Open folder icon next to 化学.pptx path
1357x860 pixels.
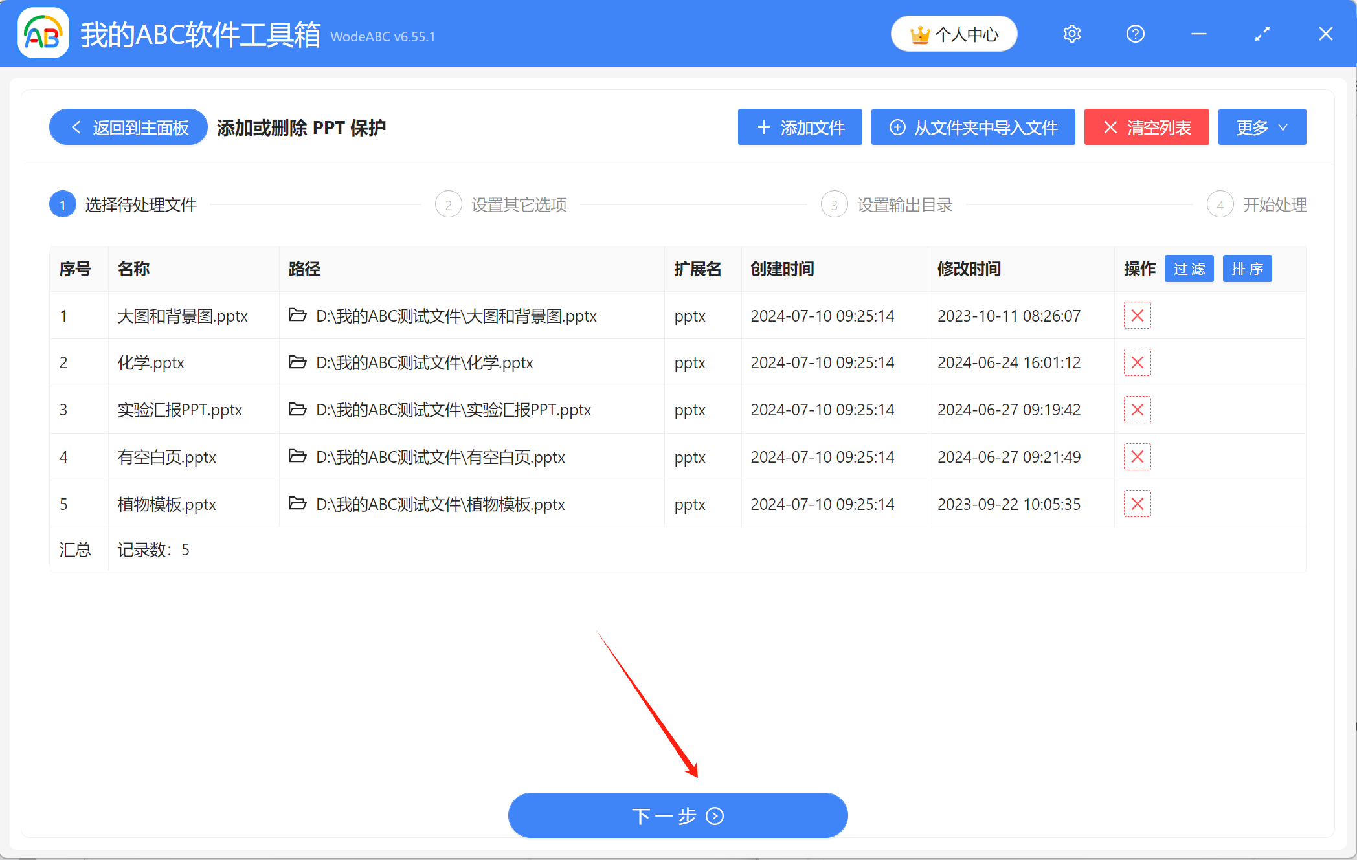pos(297,362)
